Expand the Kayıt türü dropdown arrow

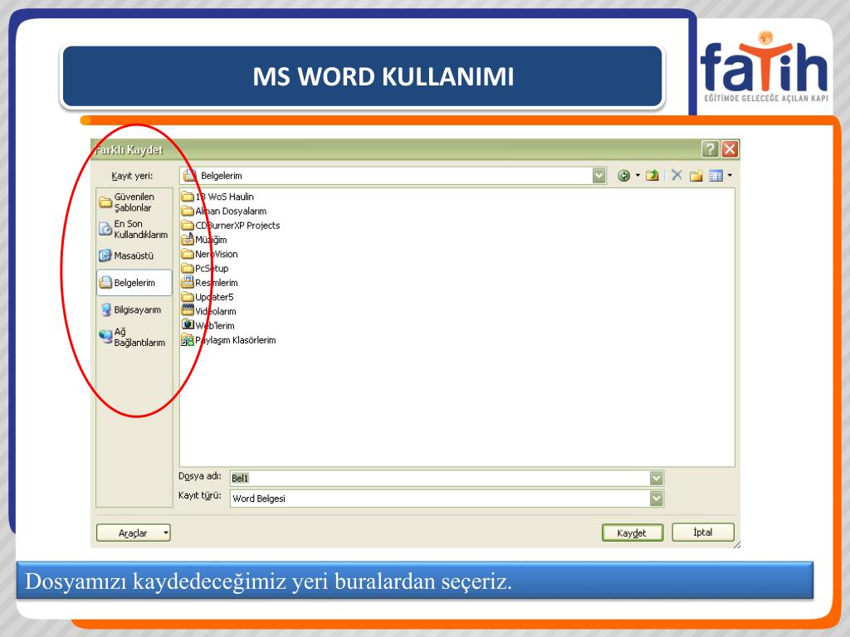(656, 498)
